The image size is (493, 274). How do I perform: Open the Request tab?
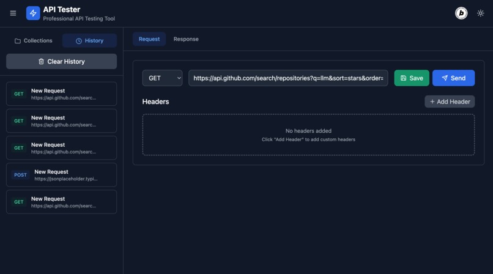[x=149, y=39]
